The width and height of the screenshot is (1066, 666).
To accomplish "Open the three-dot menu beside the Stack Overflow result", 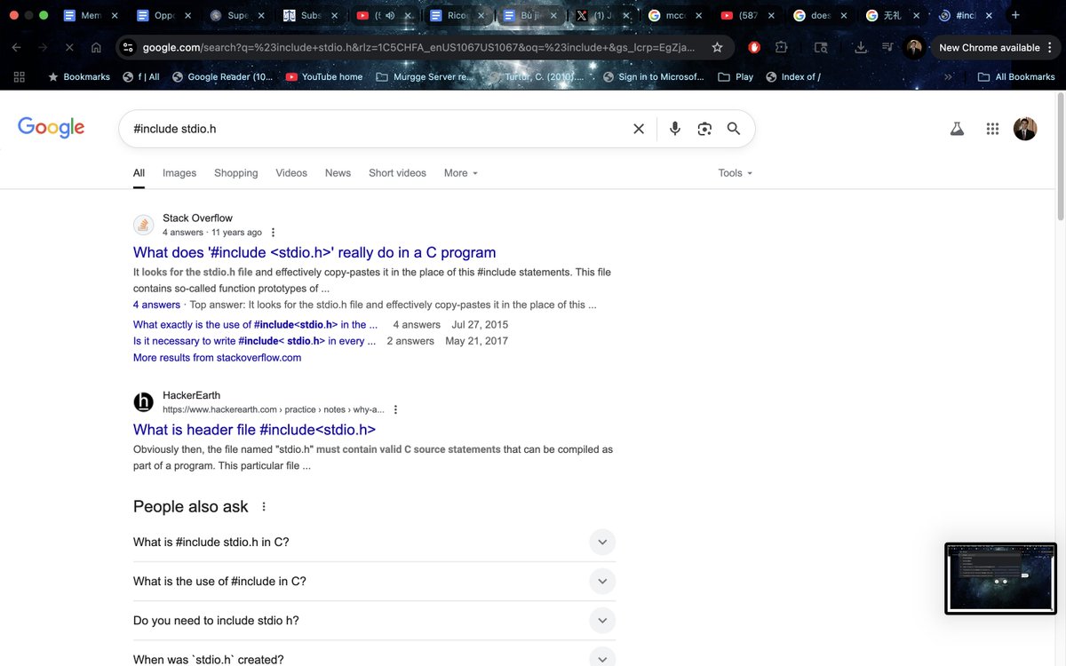I will [x=273, y=231].
